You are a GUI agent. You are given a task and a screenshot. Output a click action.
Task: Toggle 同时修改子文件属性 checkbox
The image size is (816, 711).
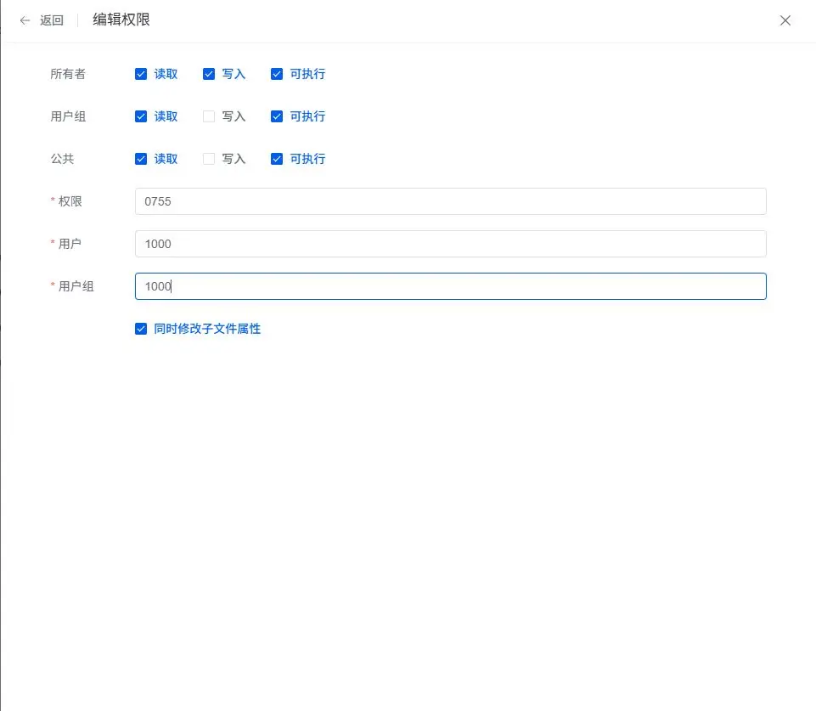[x=141, y=329]
